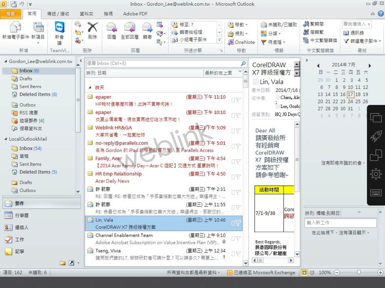This screenshot has width=385, height=288.
Task: Click the Address Book (通訊錄) icon
Action: click(x=346, y=33)
